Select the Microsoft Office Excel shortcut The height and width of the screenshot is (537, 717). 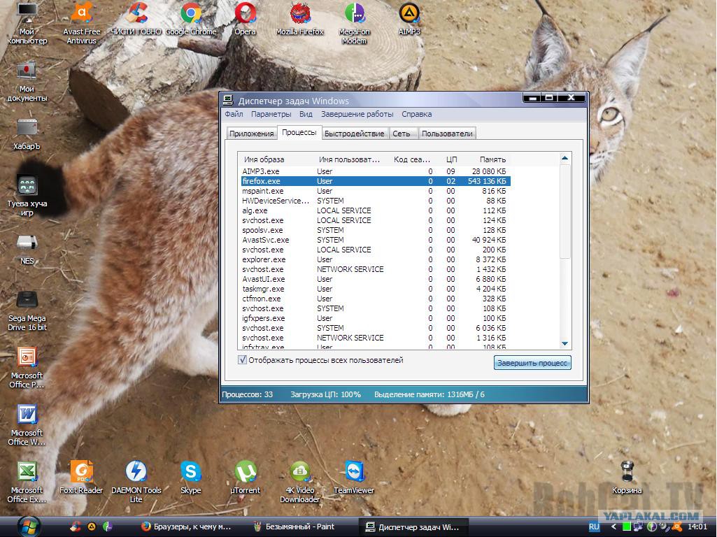(x=27, y=482)
